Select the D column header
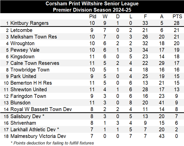Screen dimensions: 184x146 click(118, 17)
